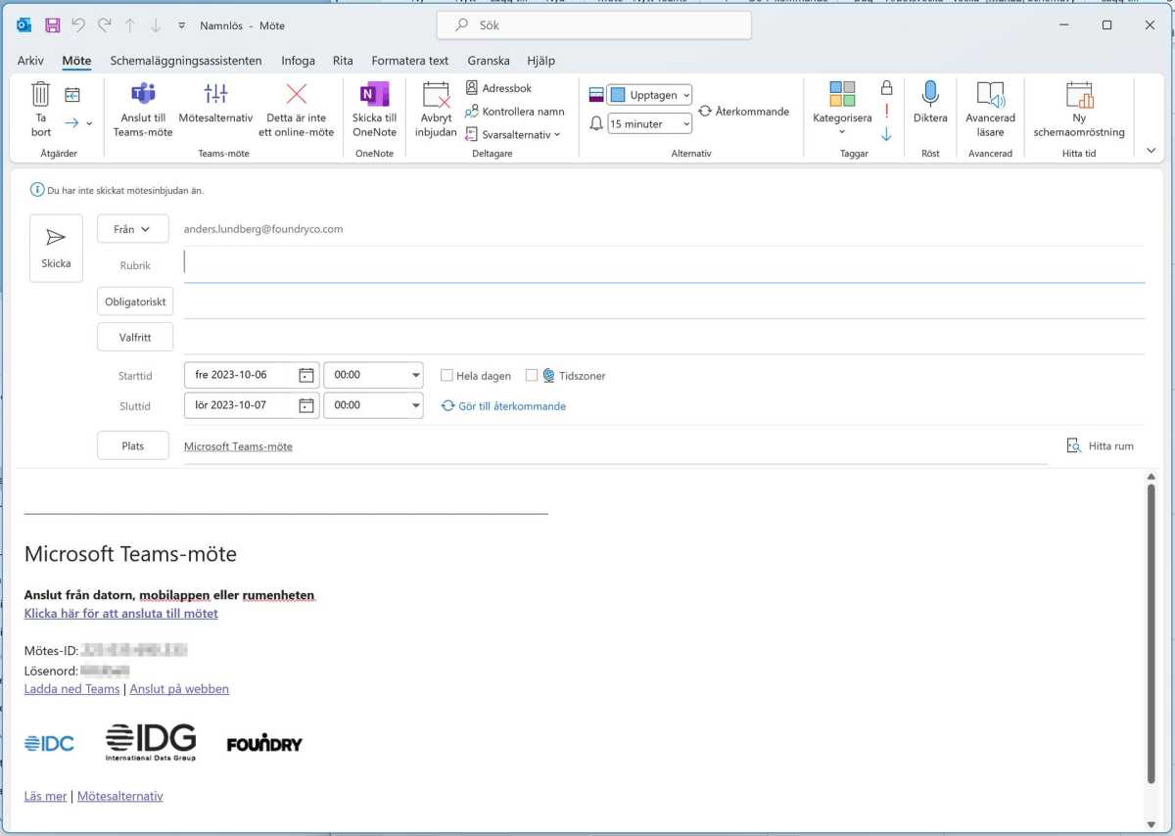Click the Undo arrow in the title bar
This screenshot has width=1175, height=836.
pos(78,25)
